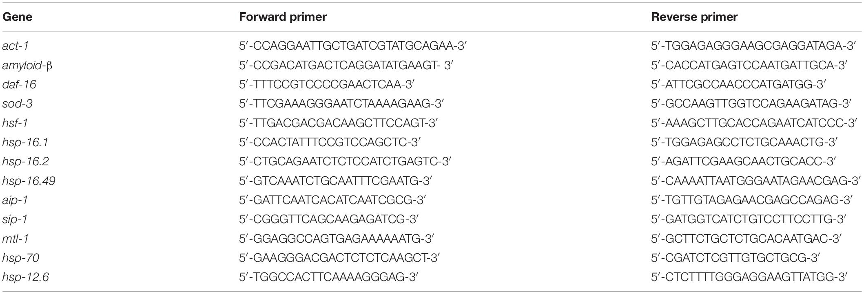This screenshot has width=864, height=294.
Task: Select the hsp-16.2 gene name
Action: [25, 161]
